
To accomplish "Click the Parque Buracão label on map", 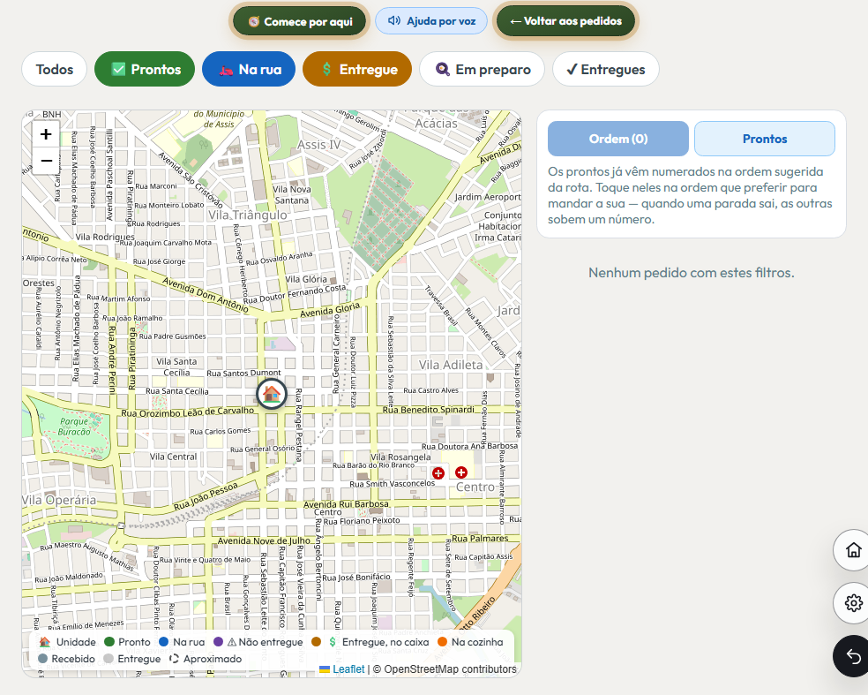I will pos(74,427).
